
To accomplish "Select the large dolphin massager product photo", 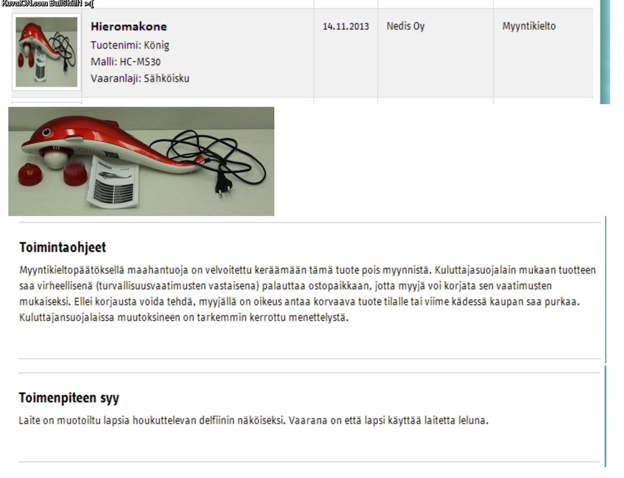I will tap(141, 161).
